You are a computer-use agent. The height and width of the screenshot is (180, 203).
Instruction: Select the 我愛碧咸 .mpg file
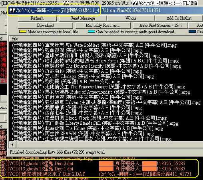point(77,108)
